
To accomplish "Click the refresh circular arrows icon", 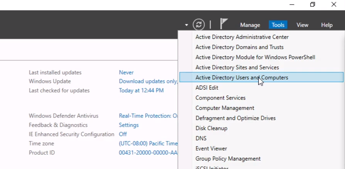I will pyautogui.click(x=199, y=25).
